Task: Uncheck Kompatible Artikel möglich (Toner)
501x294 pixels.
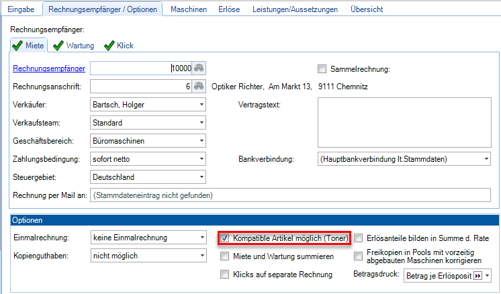Action: pos(225,238)
